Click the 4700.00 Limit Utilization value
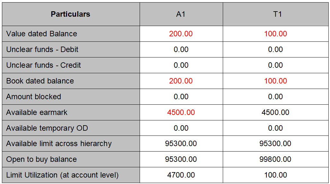Image resolution: width=330 pixels, height=184 pixels. [181, 175]
